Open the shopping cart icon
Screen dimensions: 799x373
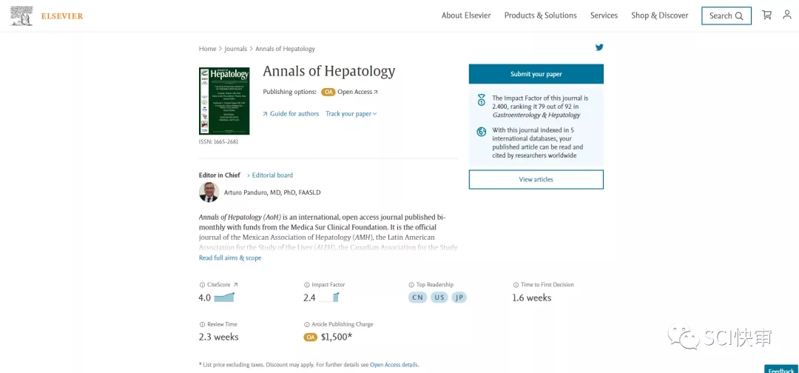click(x=766, y=15)
